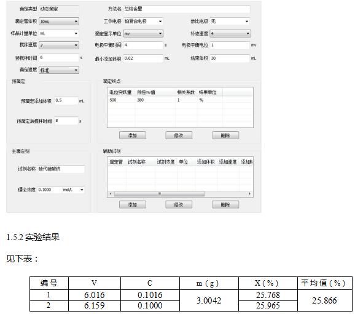Click the 辅助试剂 table horizontal scrollbar thumb

point(160,193)
